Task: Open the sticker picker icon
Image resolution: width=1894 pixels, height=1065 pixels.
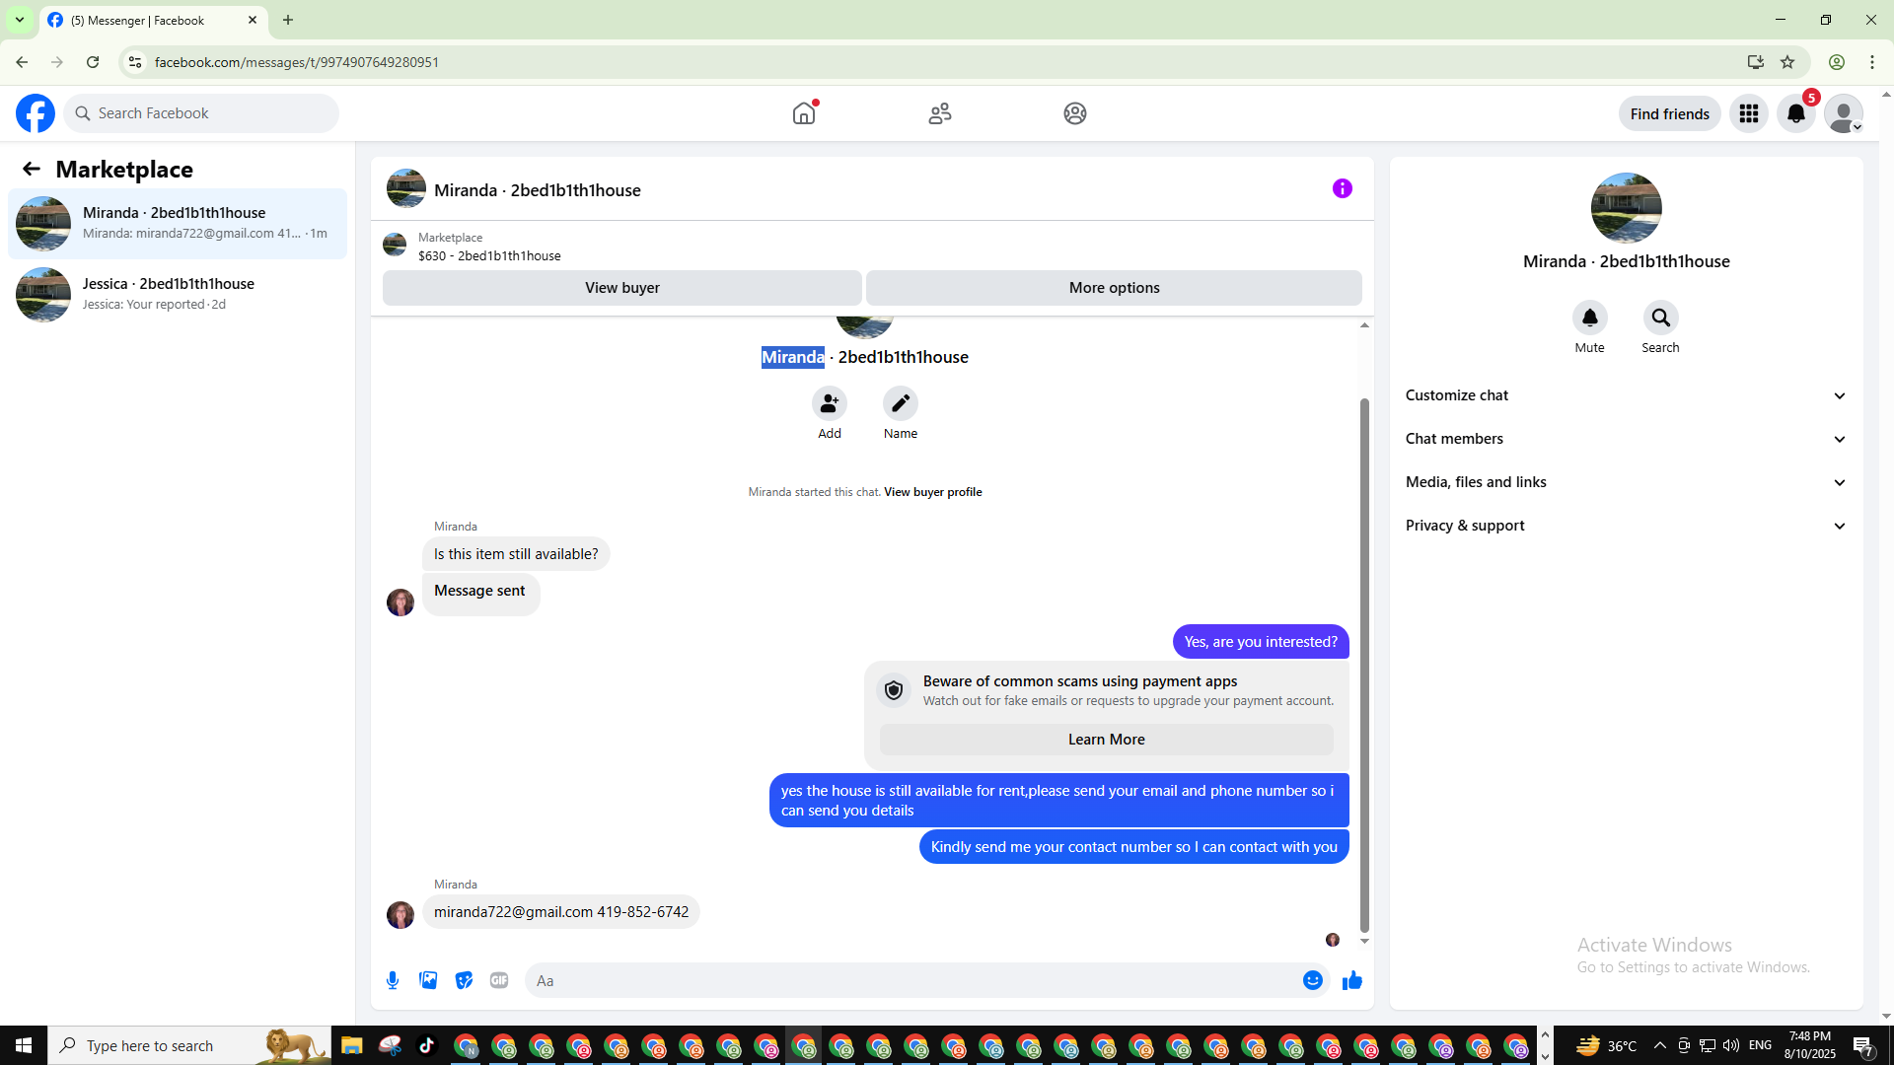Action: point(464,980)
